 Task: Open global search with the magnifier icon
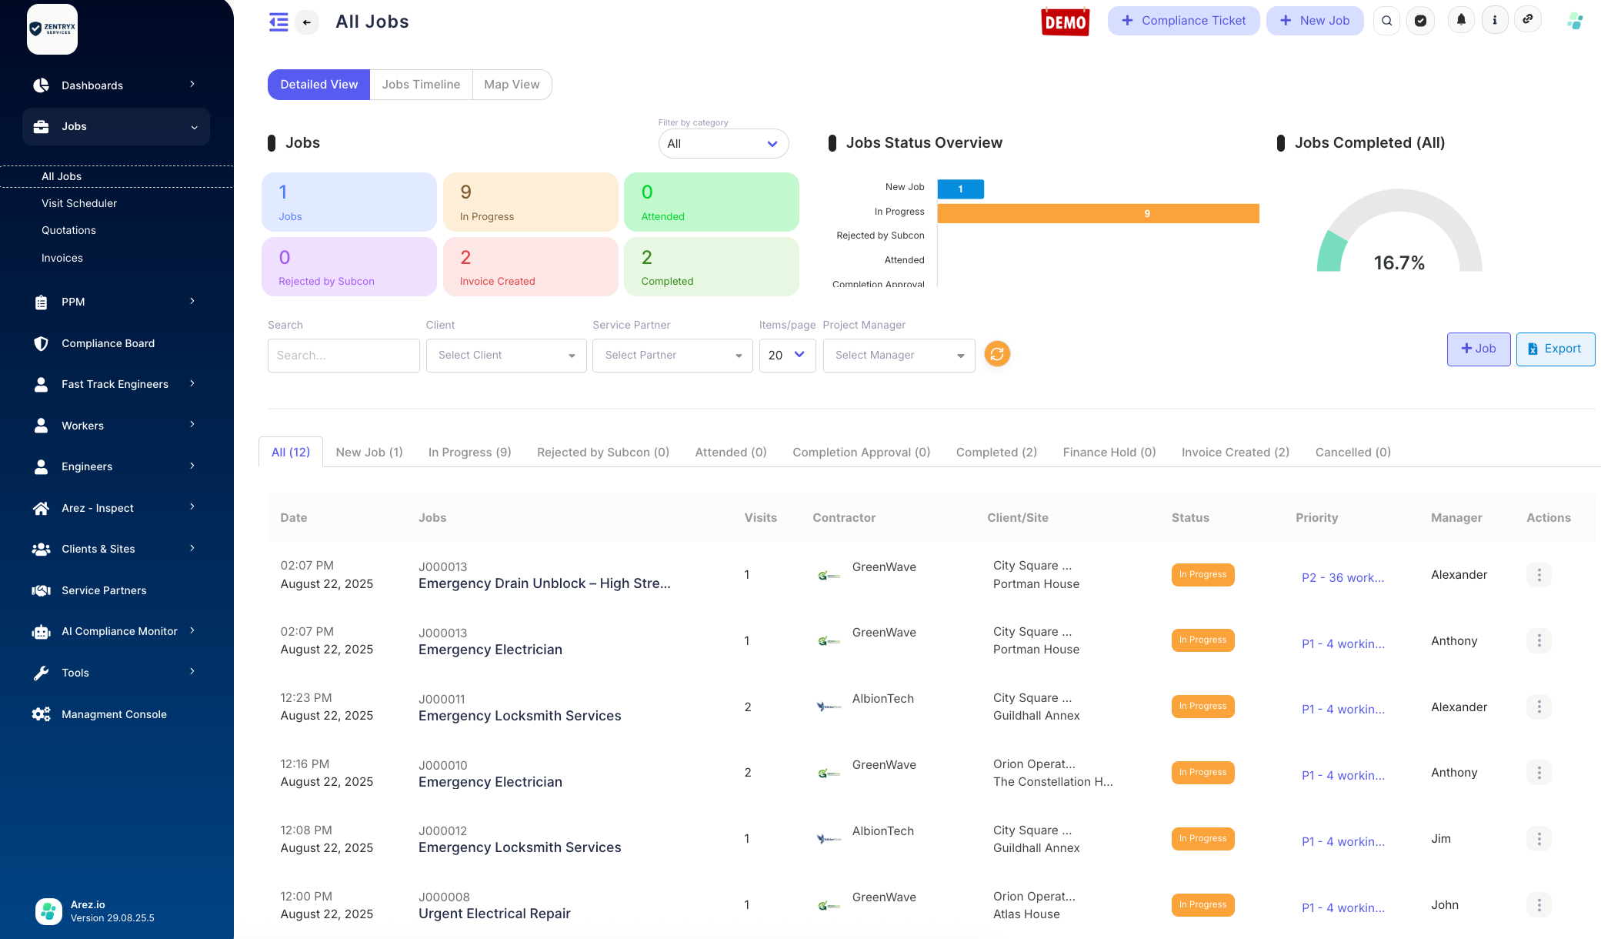(1386, 21)
